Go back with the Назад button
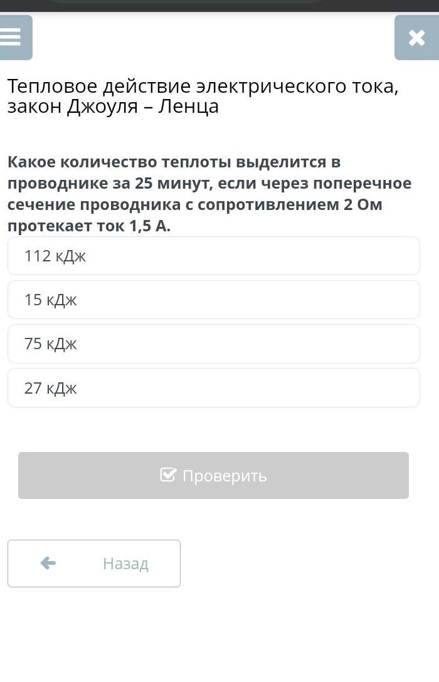439x682 pixels. click(x=94, y=564)
